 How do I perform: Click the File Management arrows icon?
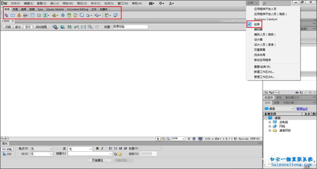(69, 27)
